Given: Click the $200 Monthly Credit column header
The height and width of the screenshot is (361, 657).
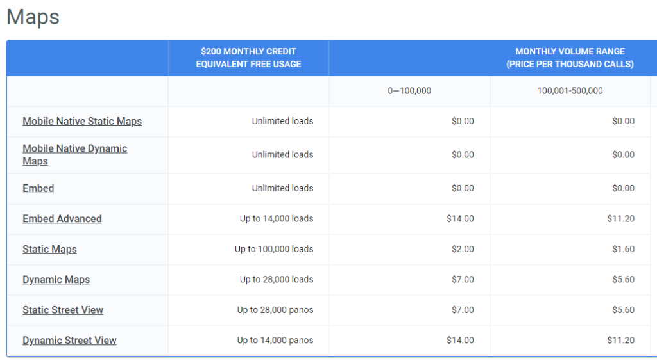Looking at the screenshot, I should point(248,58).
